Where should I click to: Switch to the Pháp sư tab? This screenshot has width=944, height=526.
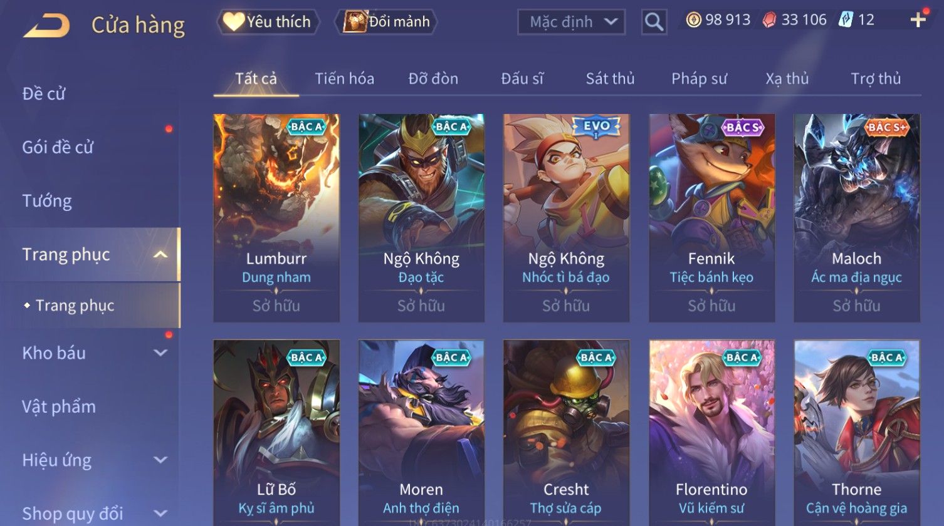click(x=699, y=78)
